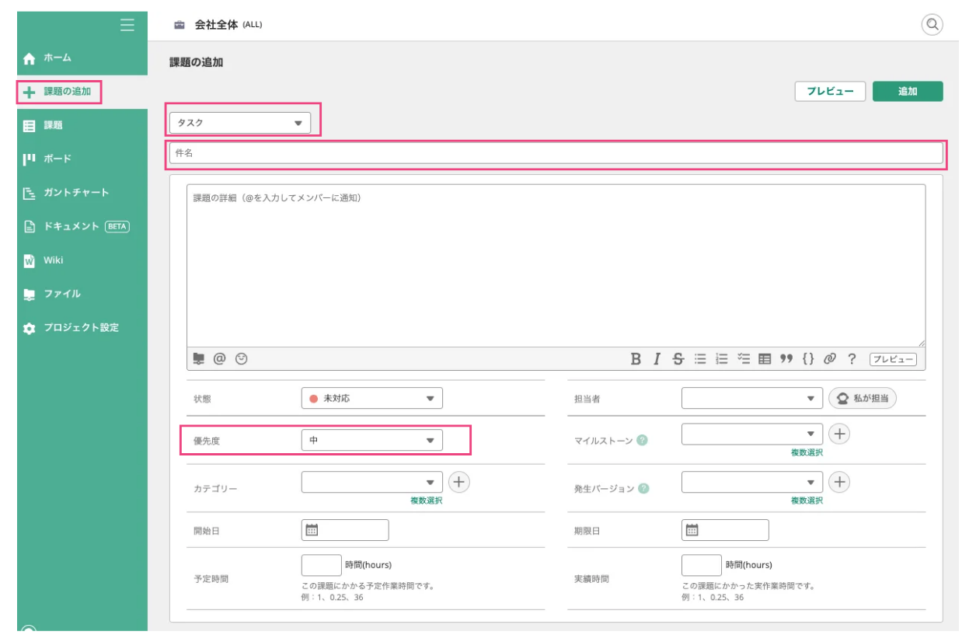Image resolution: width=976 pixels, height=642 pixels.
Task: Apply strikethrough formatting in editor
Action: [678, 359]
